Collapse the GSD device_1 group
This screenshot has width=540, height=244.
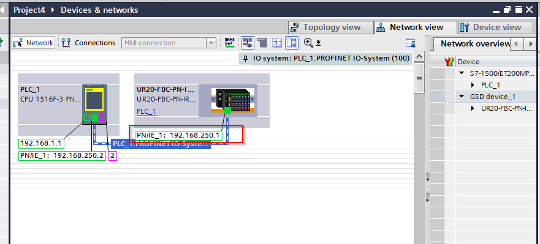click(462, 97)
